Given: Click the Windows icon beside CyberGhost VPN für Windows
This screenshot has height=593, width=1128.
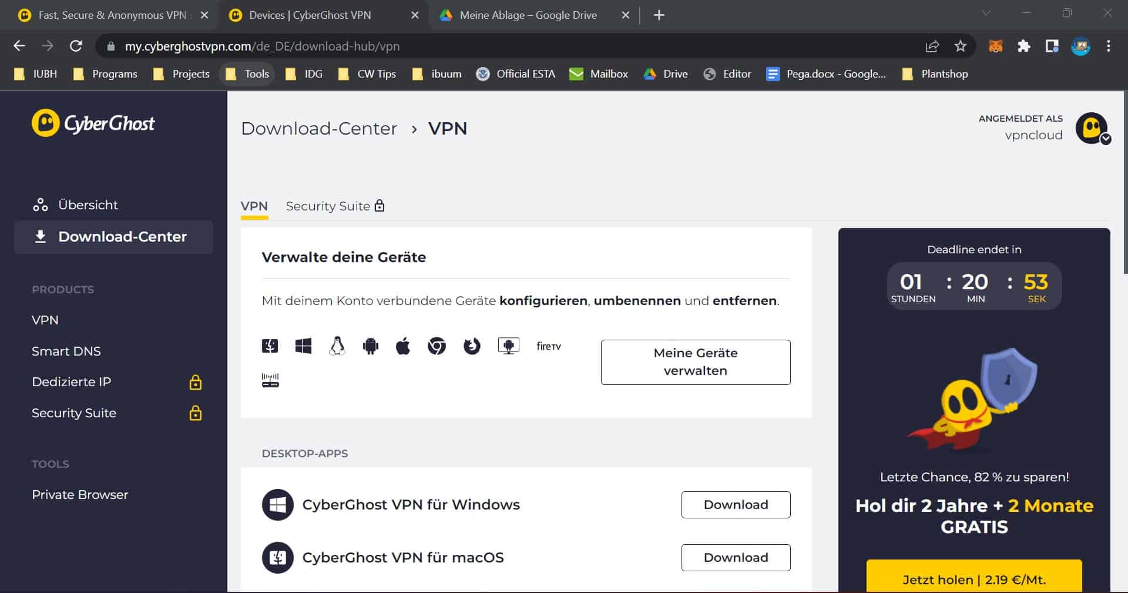Looking at the screenshot, I should click(277, 505).
